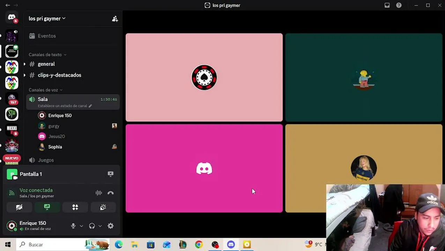Viewport: 445px width, 251px height.
Task: Click the pencil icon to edit channel status
Action: (90, 106)
